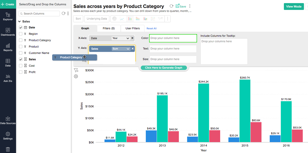
Task: Switch to View Mode
Action: point(294,7)
